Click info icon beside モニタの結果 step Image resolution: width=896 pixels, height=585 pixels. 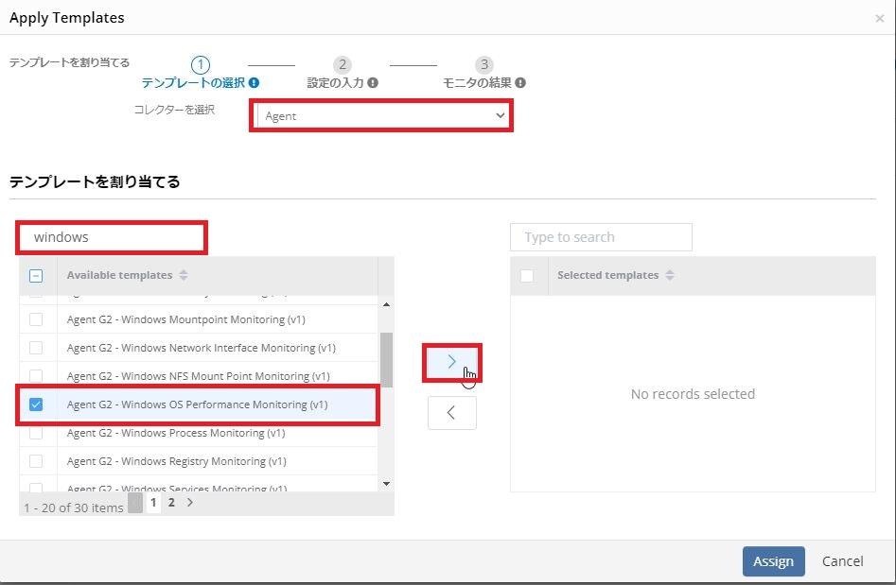(520, 83)
